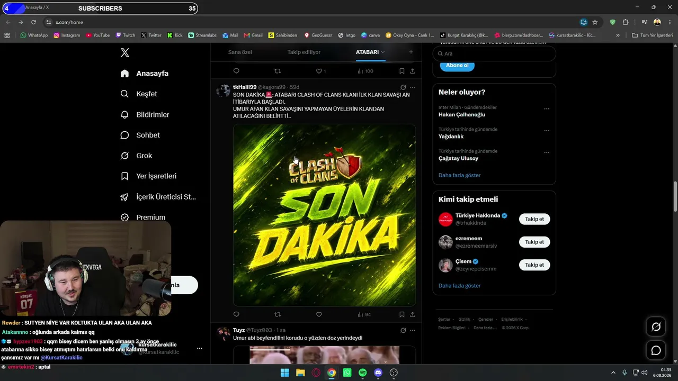Image resolution: width=678 pixels, height=381 pixels.
Task: Add a new timeline tab with plus
Action: coord(411,52)
